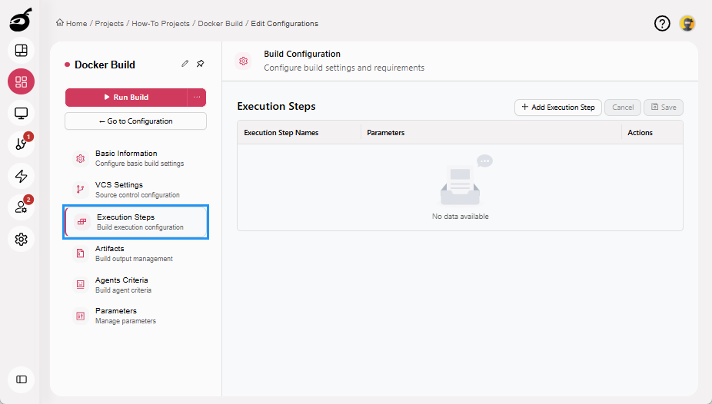The height and width of the screenshot is (404, 712).
Task: Open the lightning bolt sidebar icon
Action: pos(21,176)
